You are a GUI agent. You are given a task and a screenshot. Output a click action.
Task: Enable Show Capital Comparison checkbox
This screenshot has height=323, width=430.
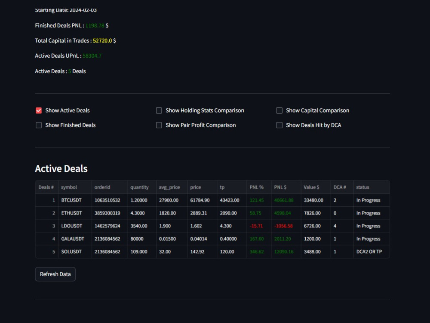(279, 110)
